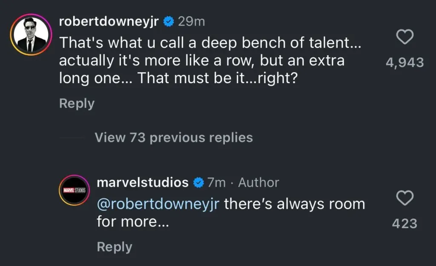Click robertdowneyjr's profile picture
Image resolution: width=436 pixels, height=266 pixels.
click(33, 33)
